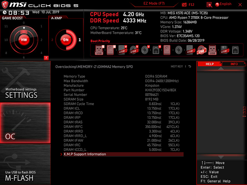247x185 pixels.
Task: Select the last legacy network boot icon
Action: click(235, 50)
